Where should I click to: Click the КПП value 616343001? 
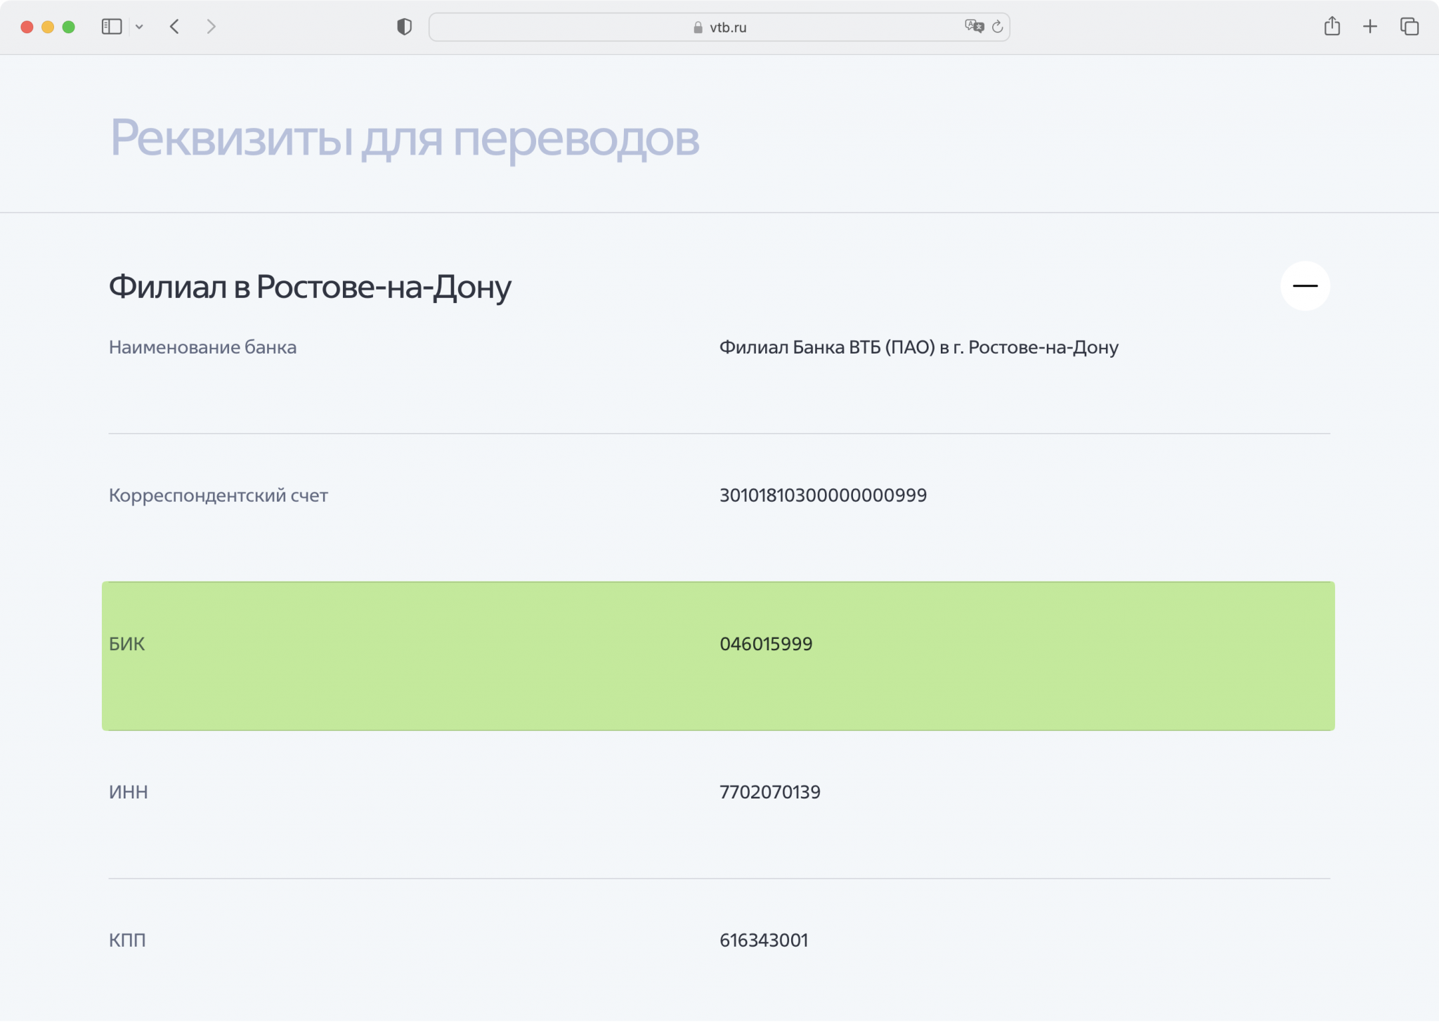(x=764, y=940)
